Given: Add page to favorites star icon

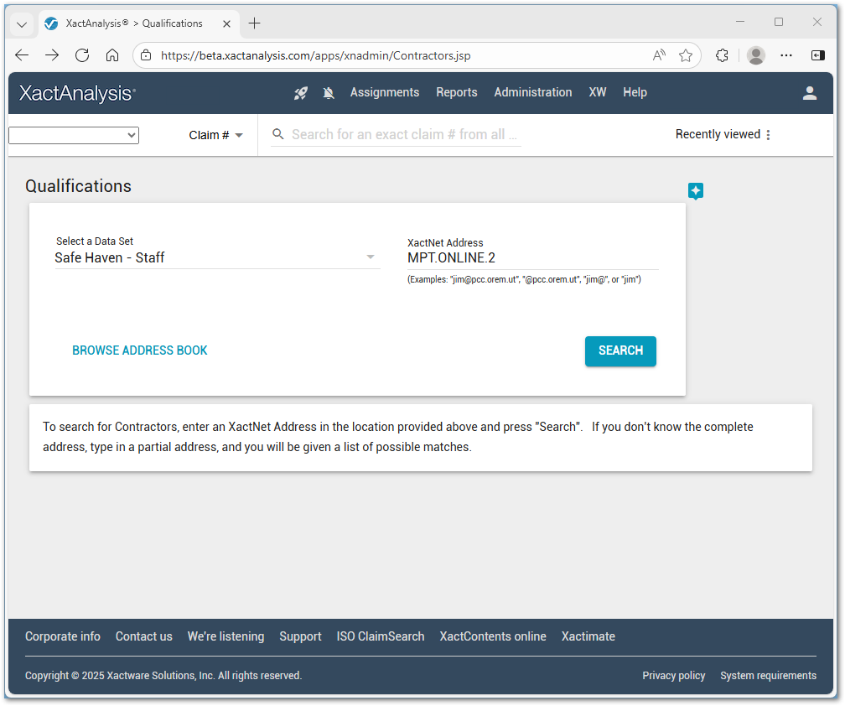Looking at the screenshot, I should tap(686, 55).
